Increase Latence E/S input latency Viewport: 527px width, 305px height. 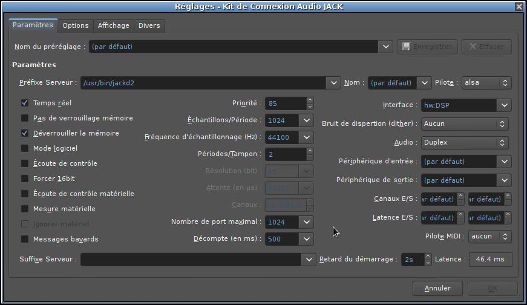point(460,215)
